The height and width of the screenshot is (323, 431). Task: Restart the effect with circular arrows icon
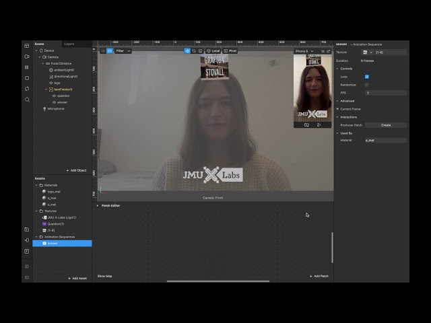click(x=27, y=89)
